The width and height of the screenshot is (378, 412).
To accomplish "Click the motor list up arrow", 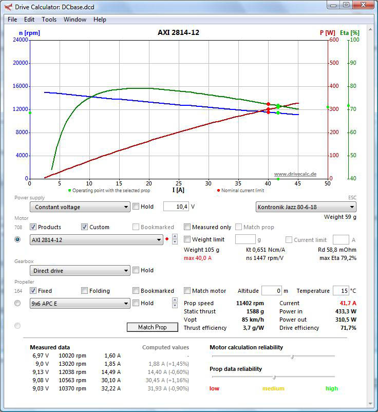I will click(175, 237).
